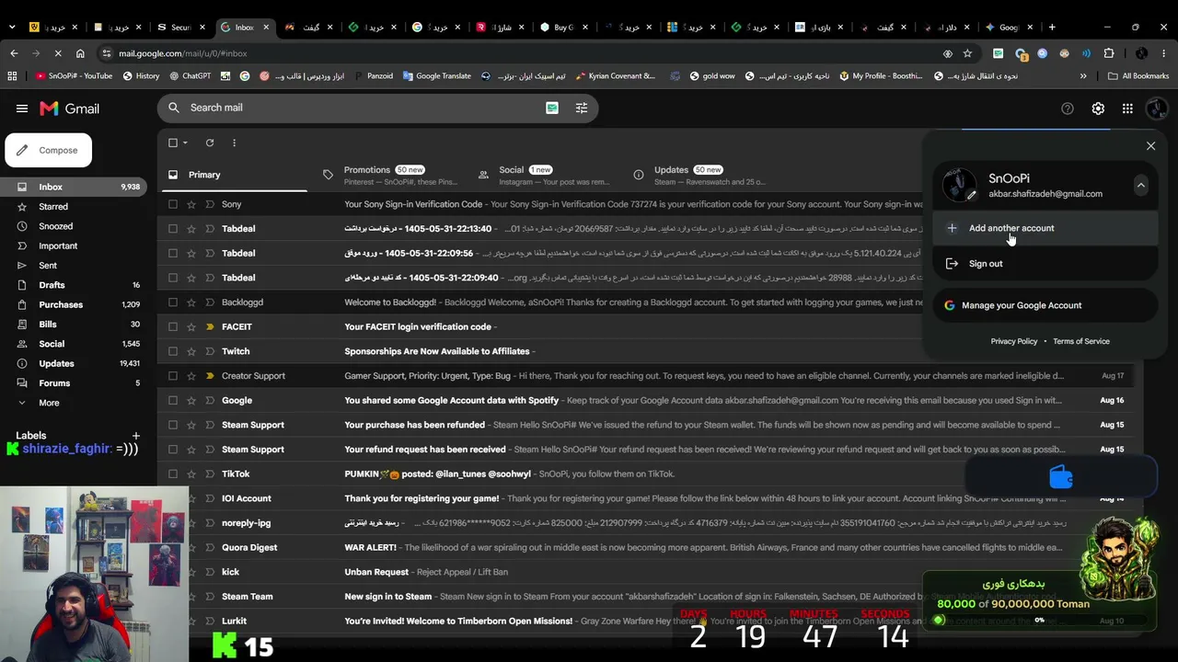The image size is (1178, 662).
Task: Create a new label with plus icon
Action: 136,436
